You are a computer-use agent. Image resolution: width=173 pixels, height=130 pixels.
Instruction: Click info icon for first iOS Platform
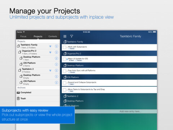(x=56, y=64)
